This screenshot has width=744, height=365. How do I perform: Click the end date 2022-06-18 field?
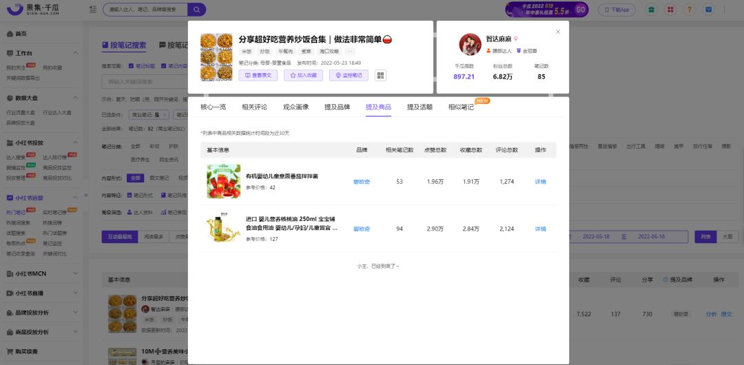[x=650, y=236]
